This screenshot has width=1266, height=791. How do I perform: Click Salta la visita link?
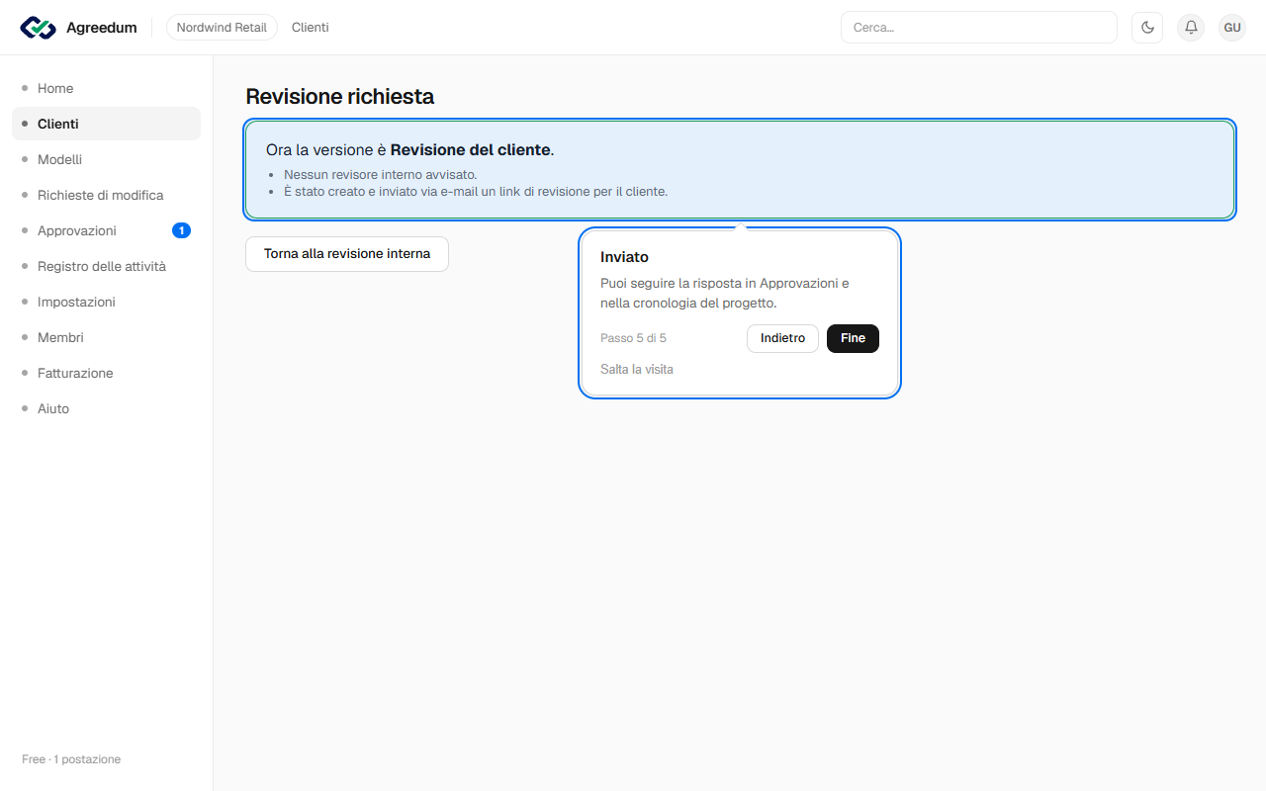(637, 369)
